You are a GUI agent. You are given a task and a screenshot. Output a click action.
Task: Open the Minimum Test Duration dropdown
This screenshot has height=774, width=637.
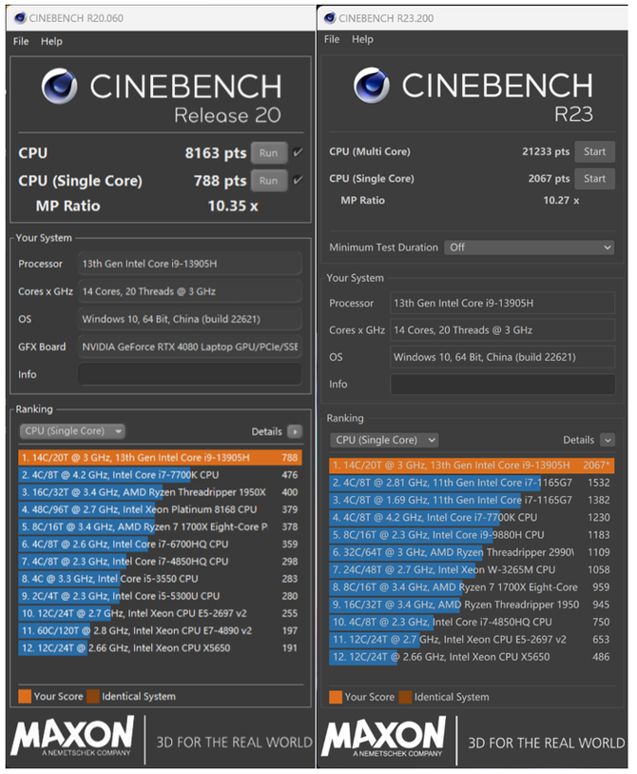[529, 248]
